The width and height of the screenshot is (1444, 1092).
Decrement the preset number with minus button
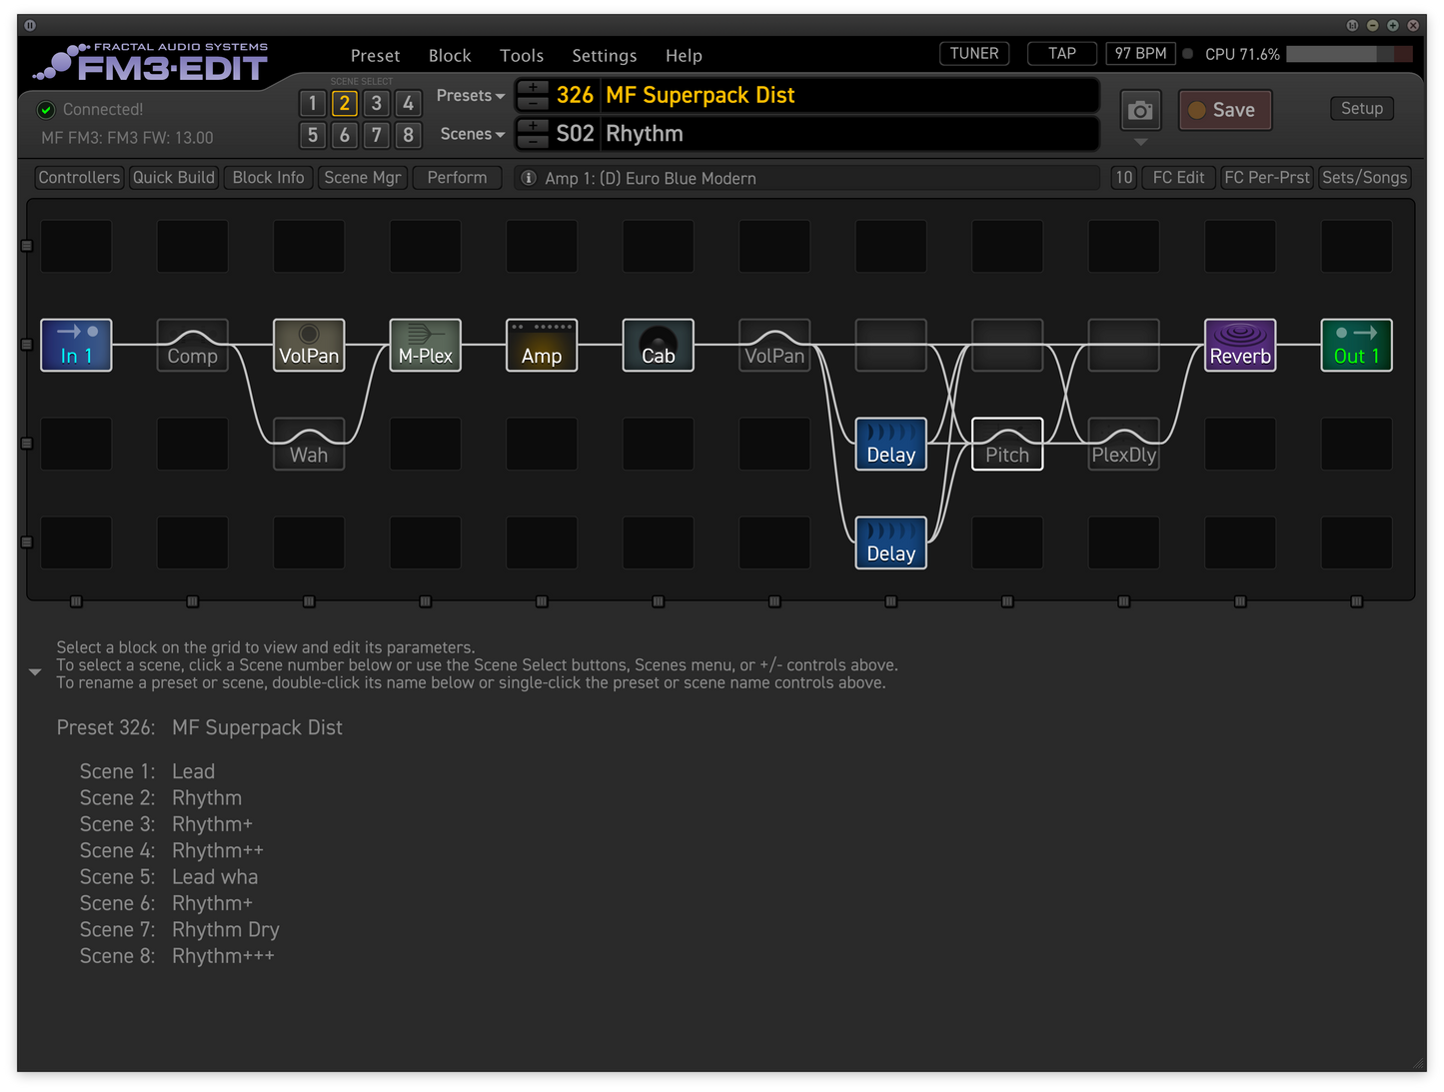(x=533, y=103)
